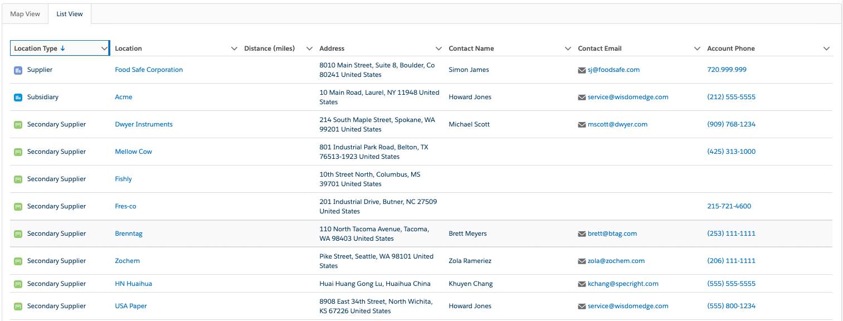Open the Location Type column dropdown chevron
This screenshot has width=843, height=321.
pyautogui.click(x=104, y=49)
